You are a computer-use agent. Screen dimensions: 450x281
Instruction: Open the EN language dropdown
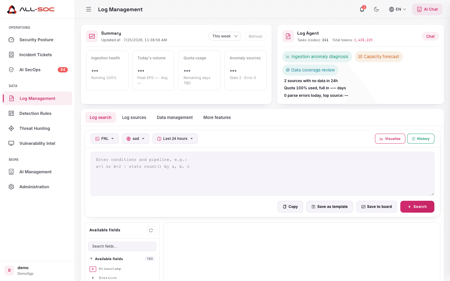pos(397,9)
